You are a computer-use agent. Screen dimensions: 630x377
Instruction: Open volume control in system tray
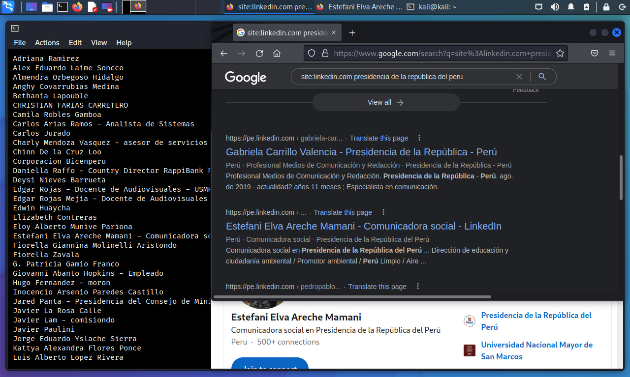[555, 7]
